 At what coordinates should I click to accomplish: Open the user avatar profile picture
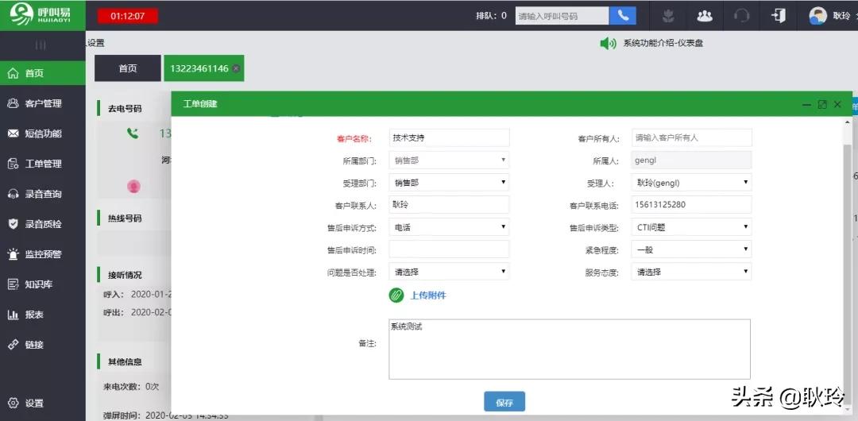pos(817,16)
